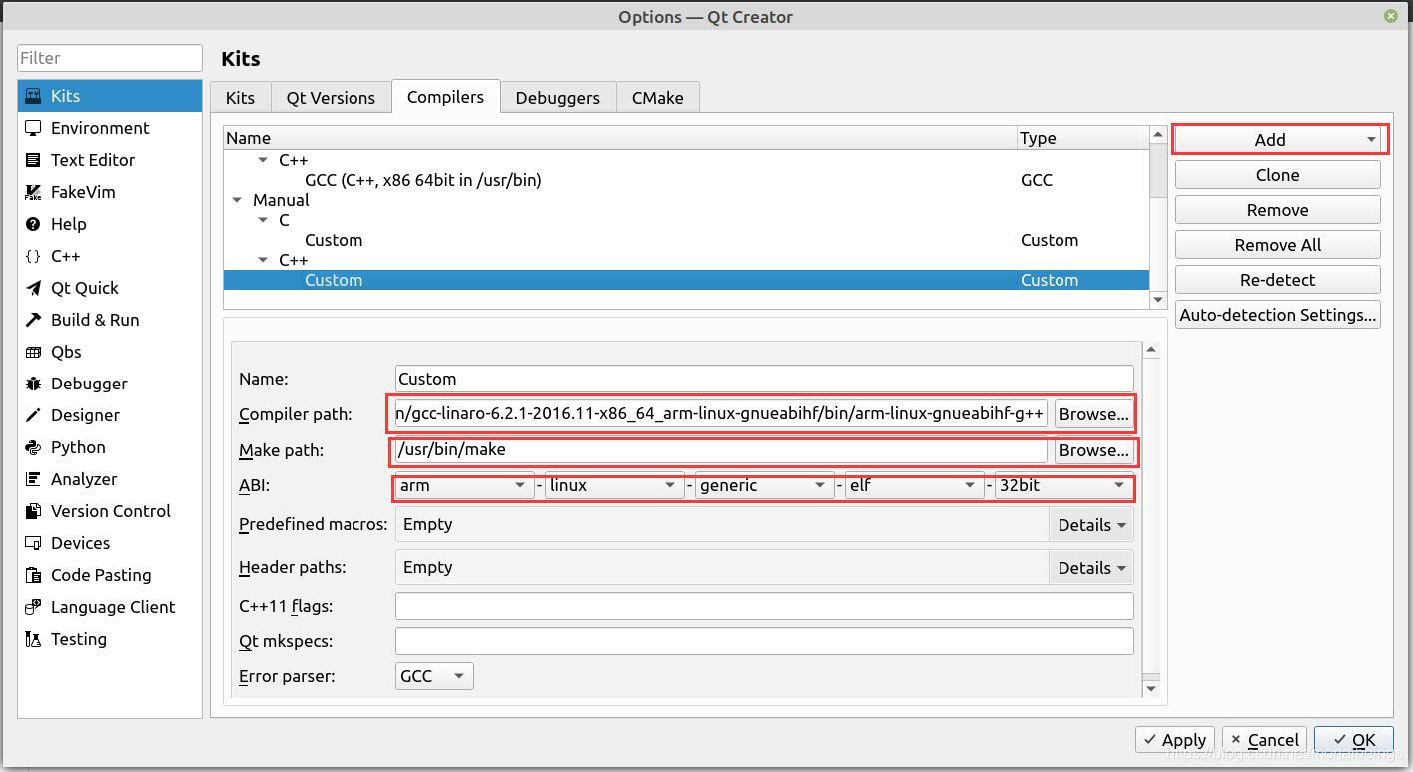1413x772 pixels.
Task: Select the Kits category icon in sidebar
Action: (33, 96)
